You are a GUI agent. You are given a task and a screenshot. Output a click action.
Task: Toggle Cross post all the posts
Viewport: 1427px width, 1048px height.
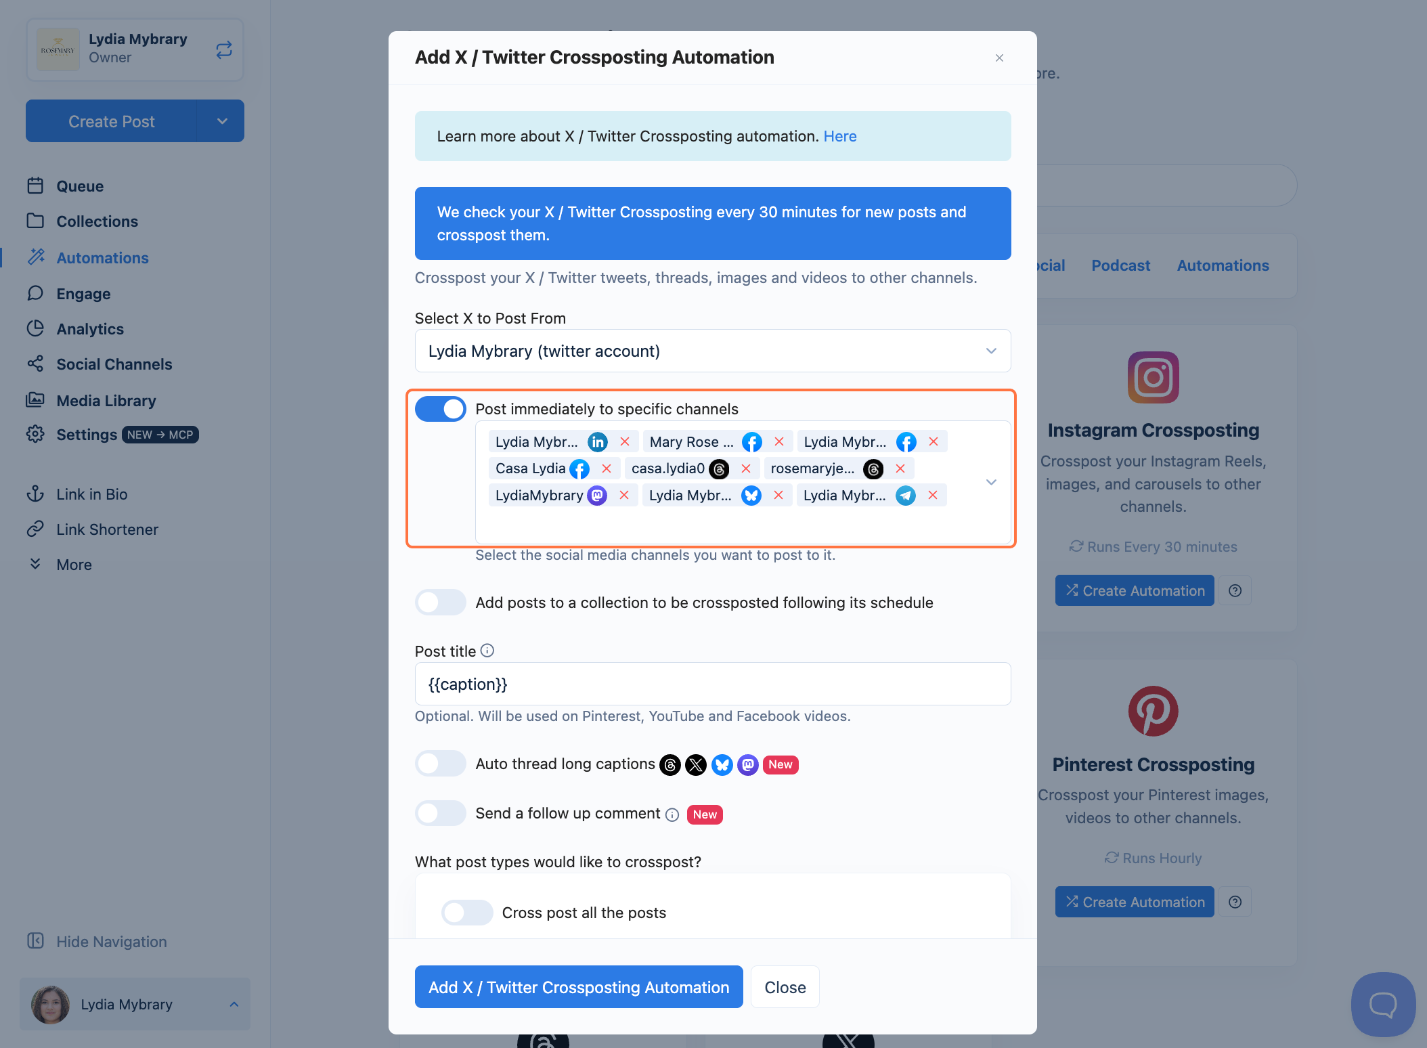point(467,913)
